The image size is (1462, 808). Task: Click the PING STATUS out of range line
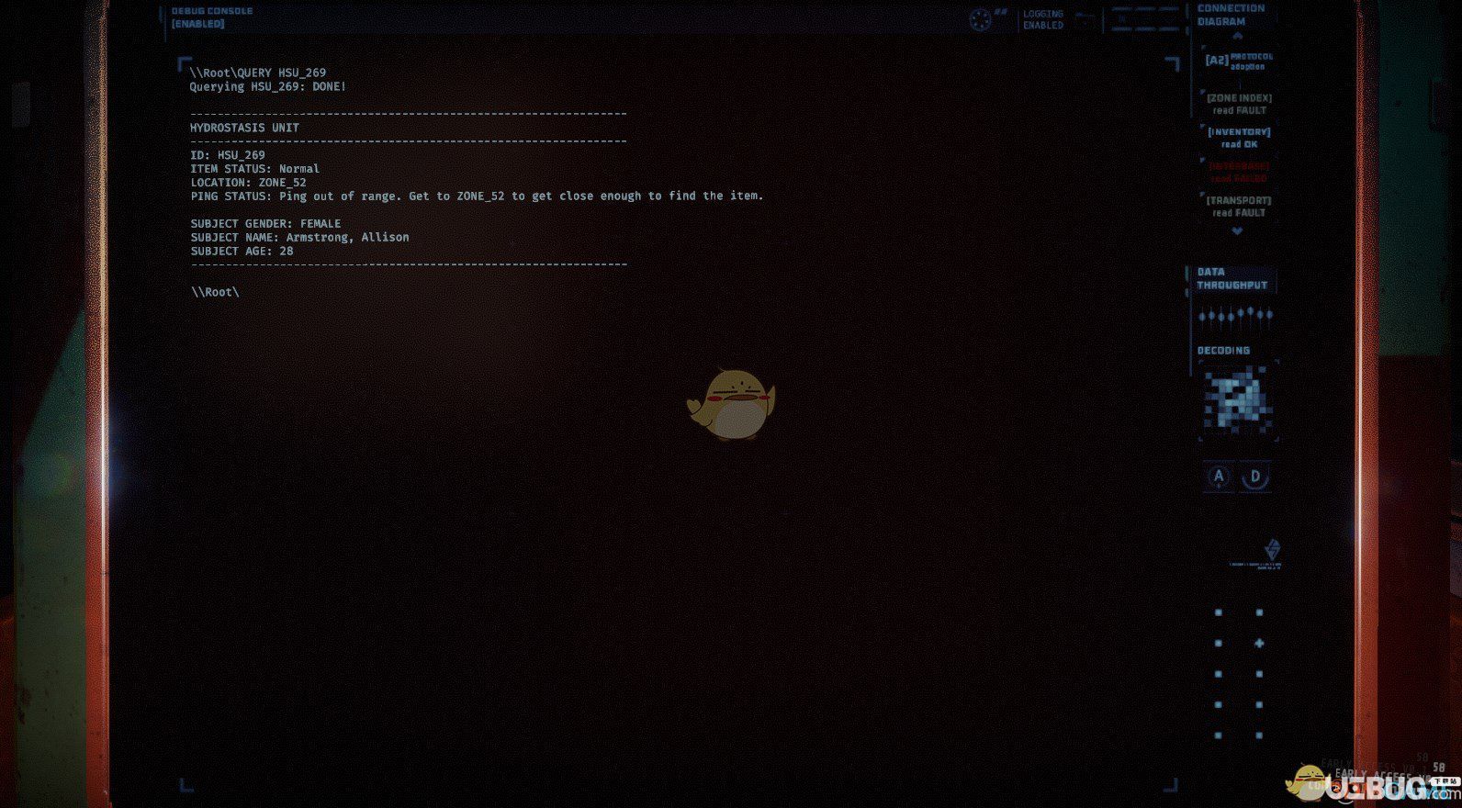(x=477, y=196)
